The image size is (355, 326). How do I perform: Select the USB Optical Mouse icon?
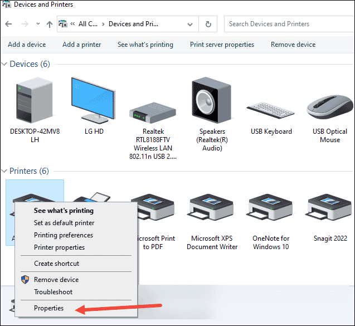[x=330, y=107]
